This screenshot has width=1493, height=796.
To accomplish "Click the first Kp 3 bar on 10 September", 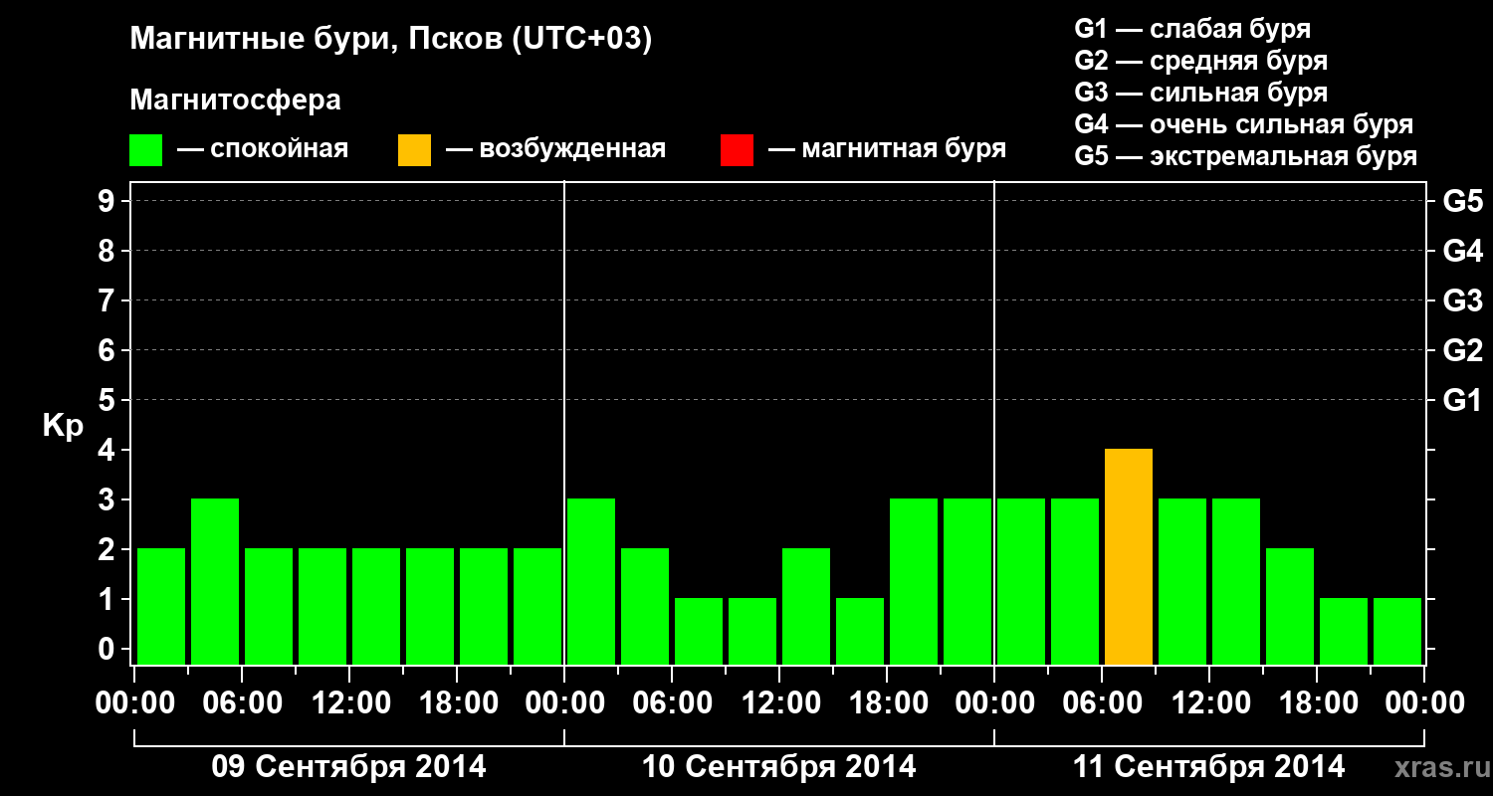I will [591, 581].
